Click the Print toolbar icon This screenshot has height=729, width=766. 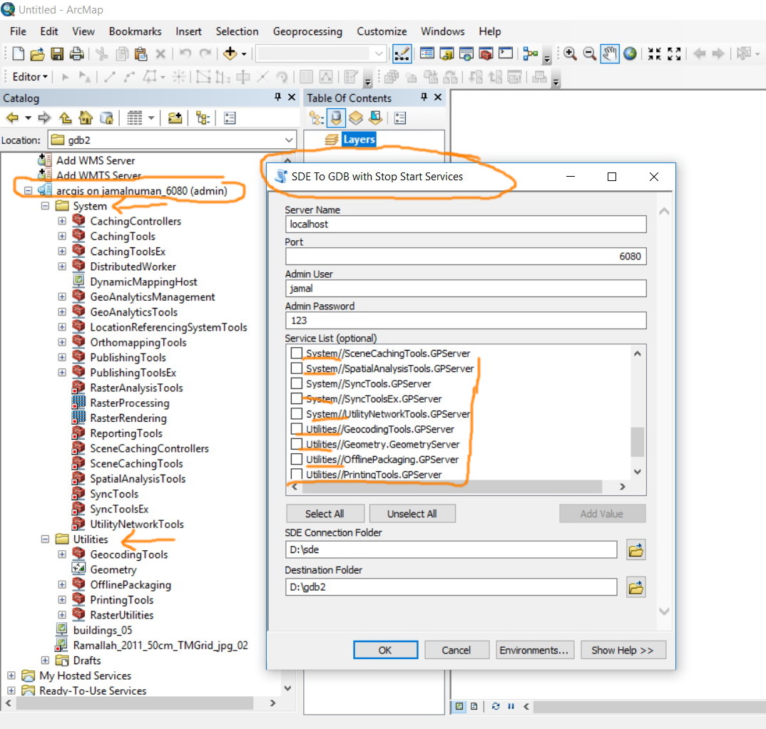click(77, 53)
